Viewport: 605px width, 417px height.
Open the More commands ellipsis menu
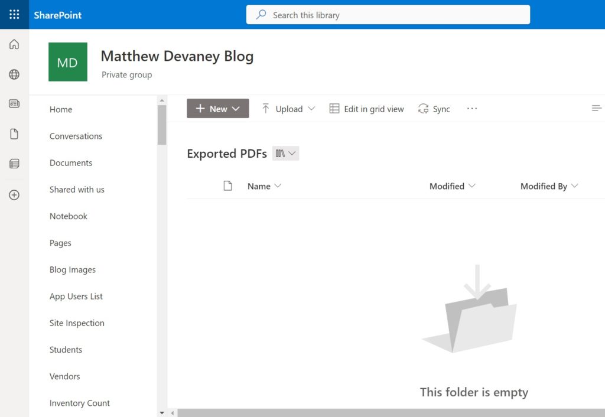coord(471,109)
